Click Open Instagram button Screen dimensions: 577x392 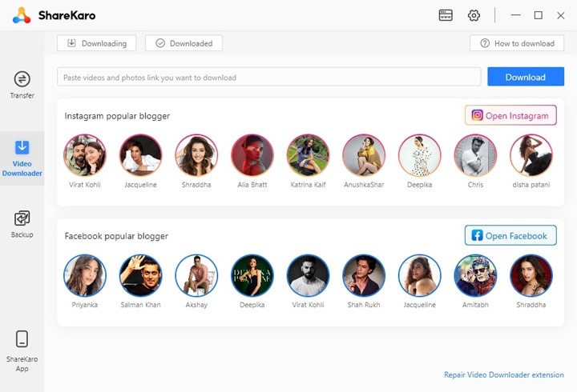click(510, 115)
